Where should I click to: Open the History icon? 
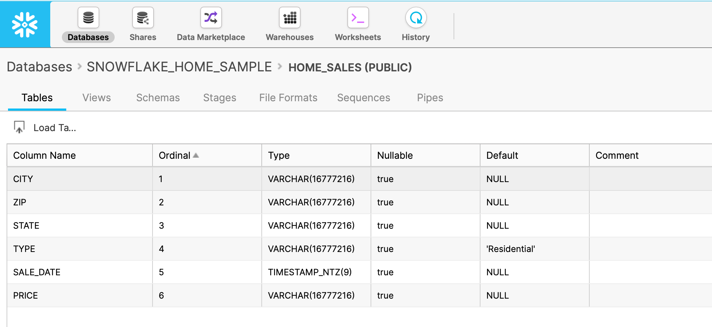(416, 17)
